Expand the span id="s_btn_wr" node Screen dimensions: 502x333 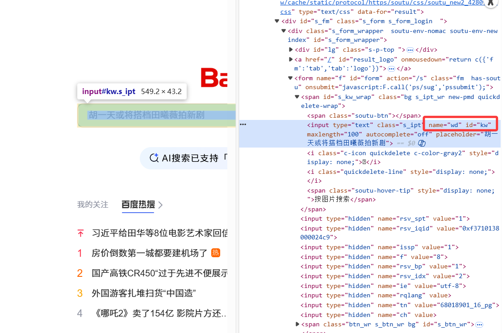pyautogui.click(x=297, y=325)
